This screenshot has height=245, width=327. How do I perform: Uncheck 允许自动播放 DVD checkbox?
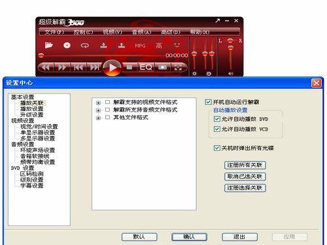click(x=216, y=119)
